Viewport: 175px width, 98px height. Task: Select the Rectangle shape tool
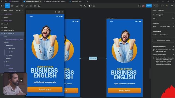coord(17,6)
